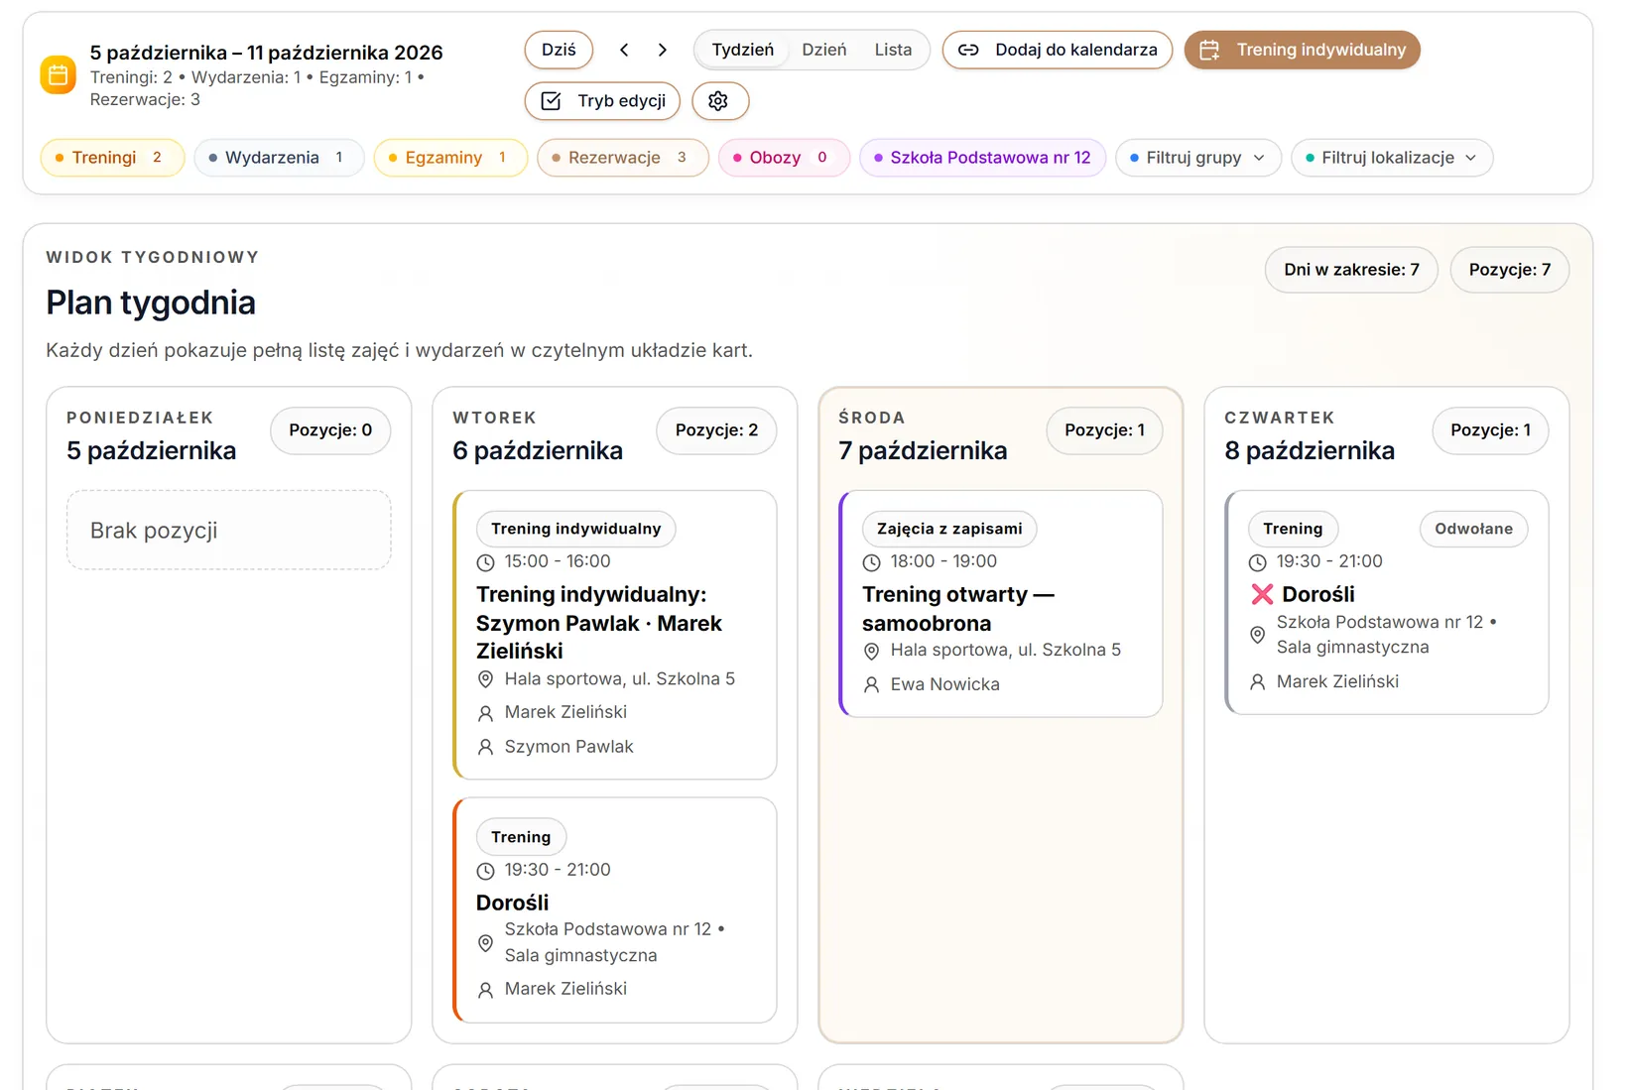This screenshot has width=1627, height=1090.
Task: Create new Trening indywidualny via orange button
Action: pyautogui.click(x=1302, y=50)
